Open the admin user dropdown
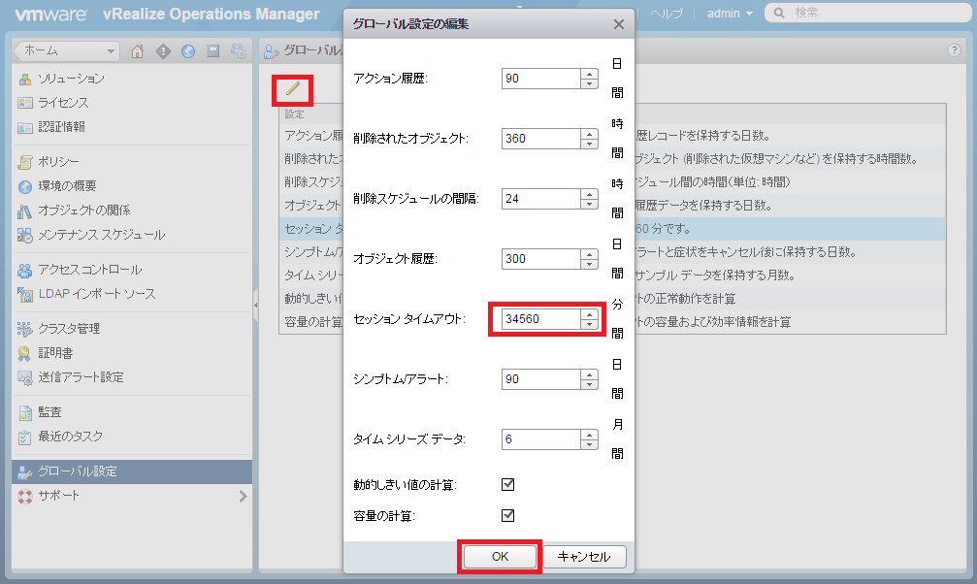The height and width of the screenshot is (584, 977). (730, 13)
